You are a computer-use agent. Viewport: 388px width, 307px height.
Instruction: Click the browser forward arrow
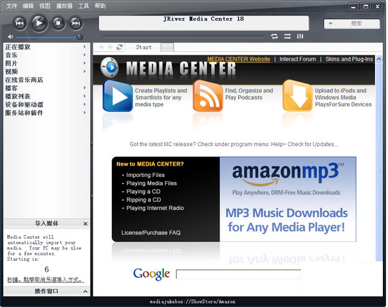[111, 47]
